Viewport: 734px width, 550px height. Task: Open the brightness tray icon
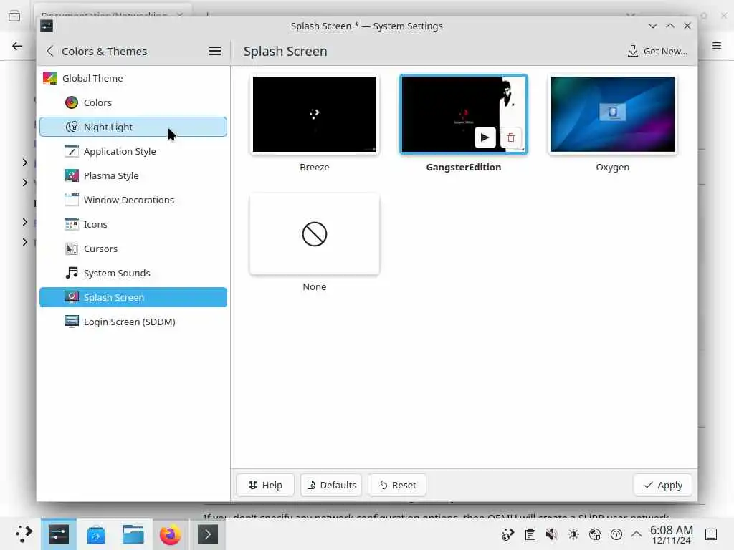[x=573, y=534]
